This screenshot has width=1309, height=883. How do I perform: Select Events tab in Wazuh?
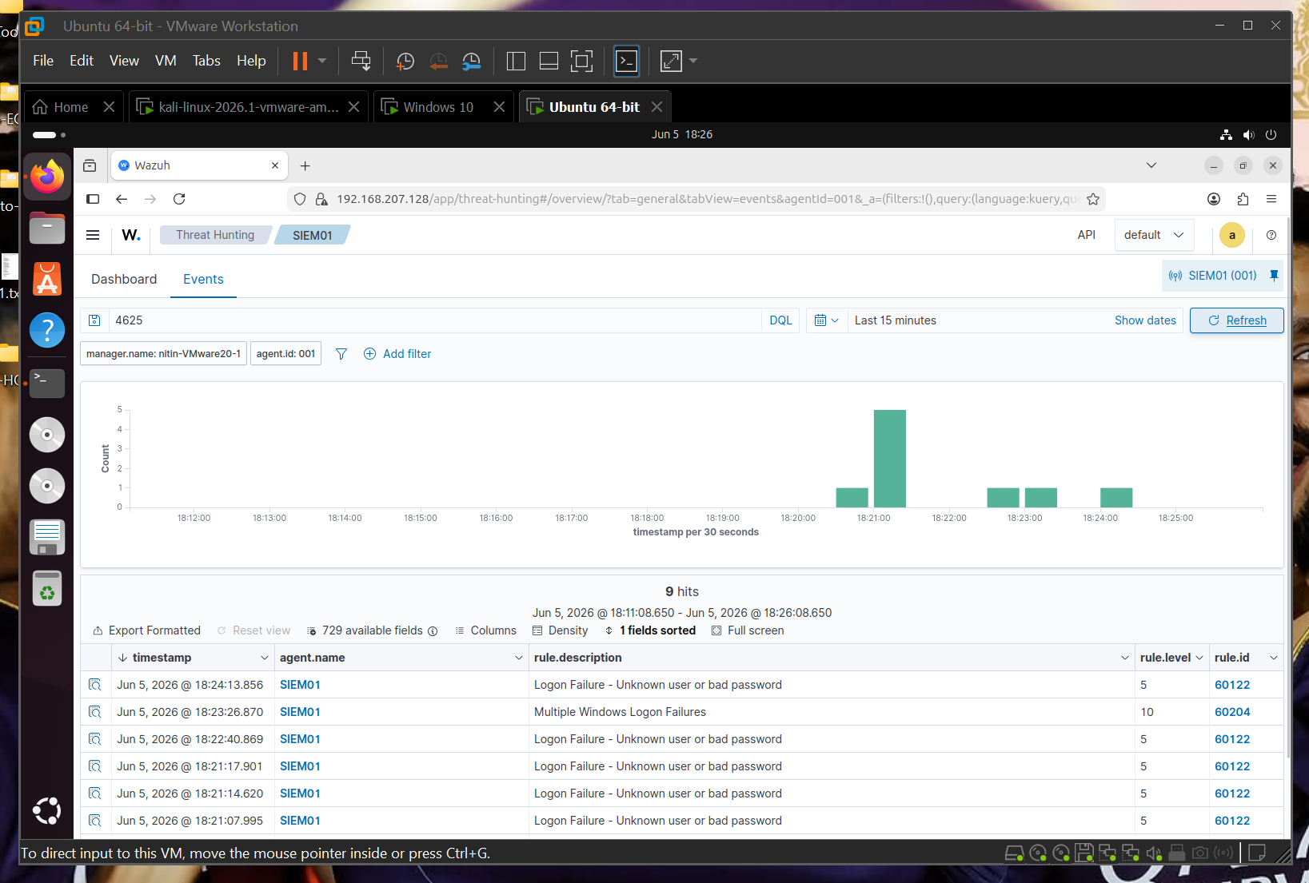click(203, 279)
